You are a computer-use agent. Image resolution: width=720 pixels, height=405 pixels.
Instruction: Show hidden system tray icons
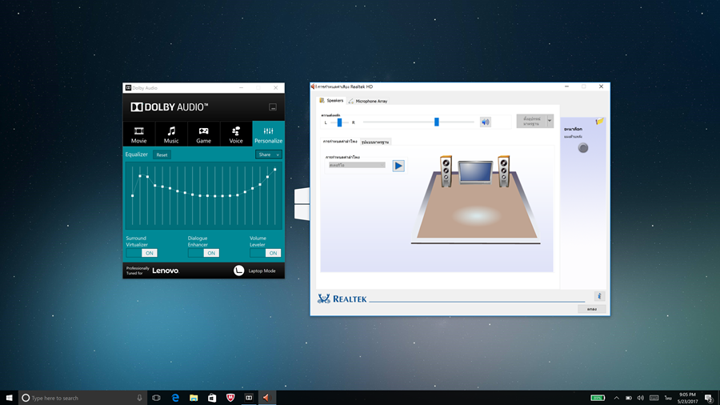coord(616,398)
